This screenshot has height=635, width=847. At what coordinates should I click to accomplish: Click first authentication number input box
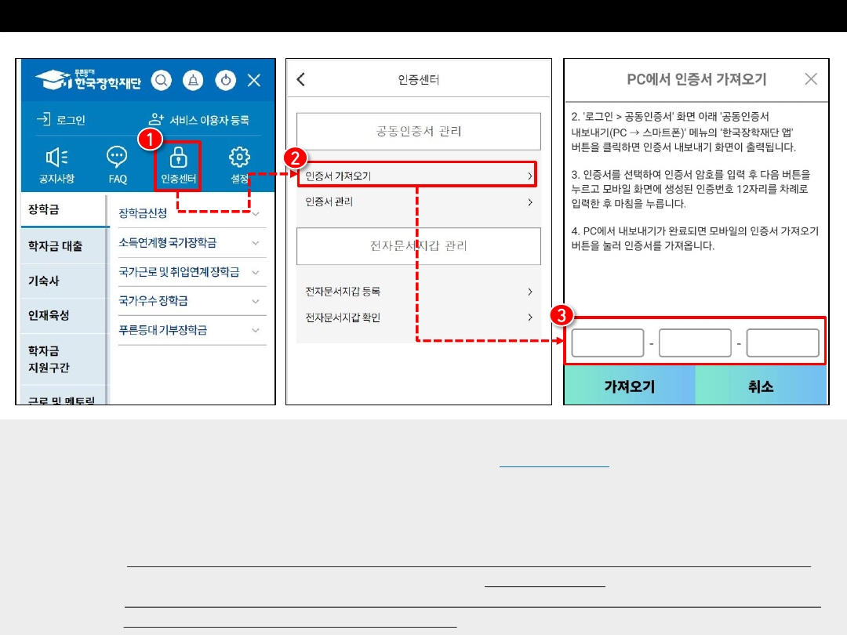(x=608, y=343)
